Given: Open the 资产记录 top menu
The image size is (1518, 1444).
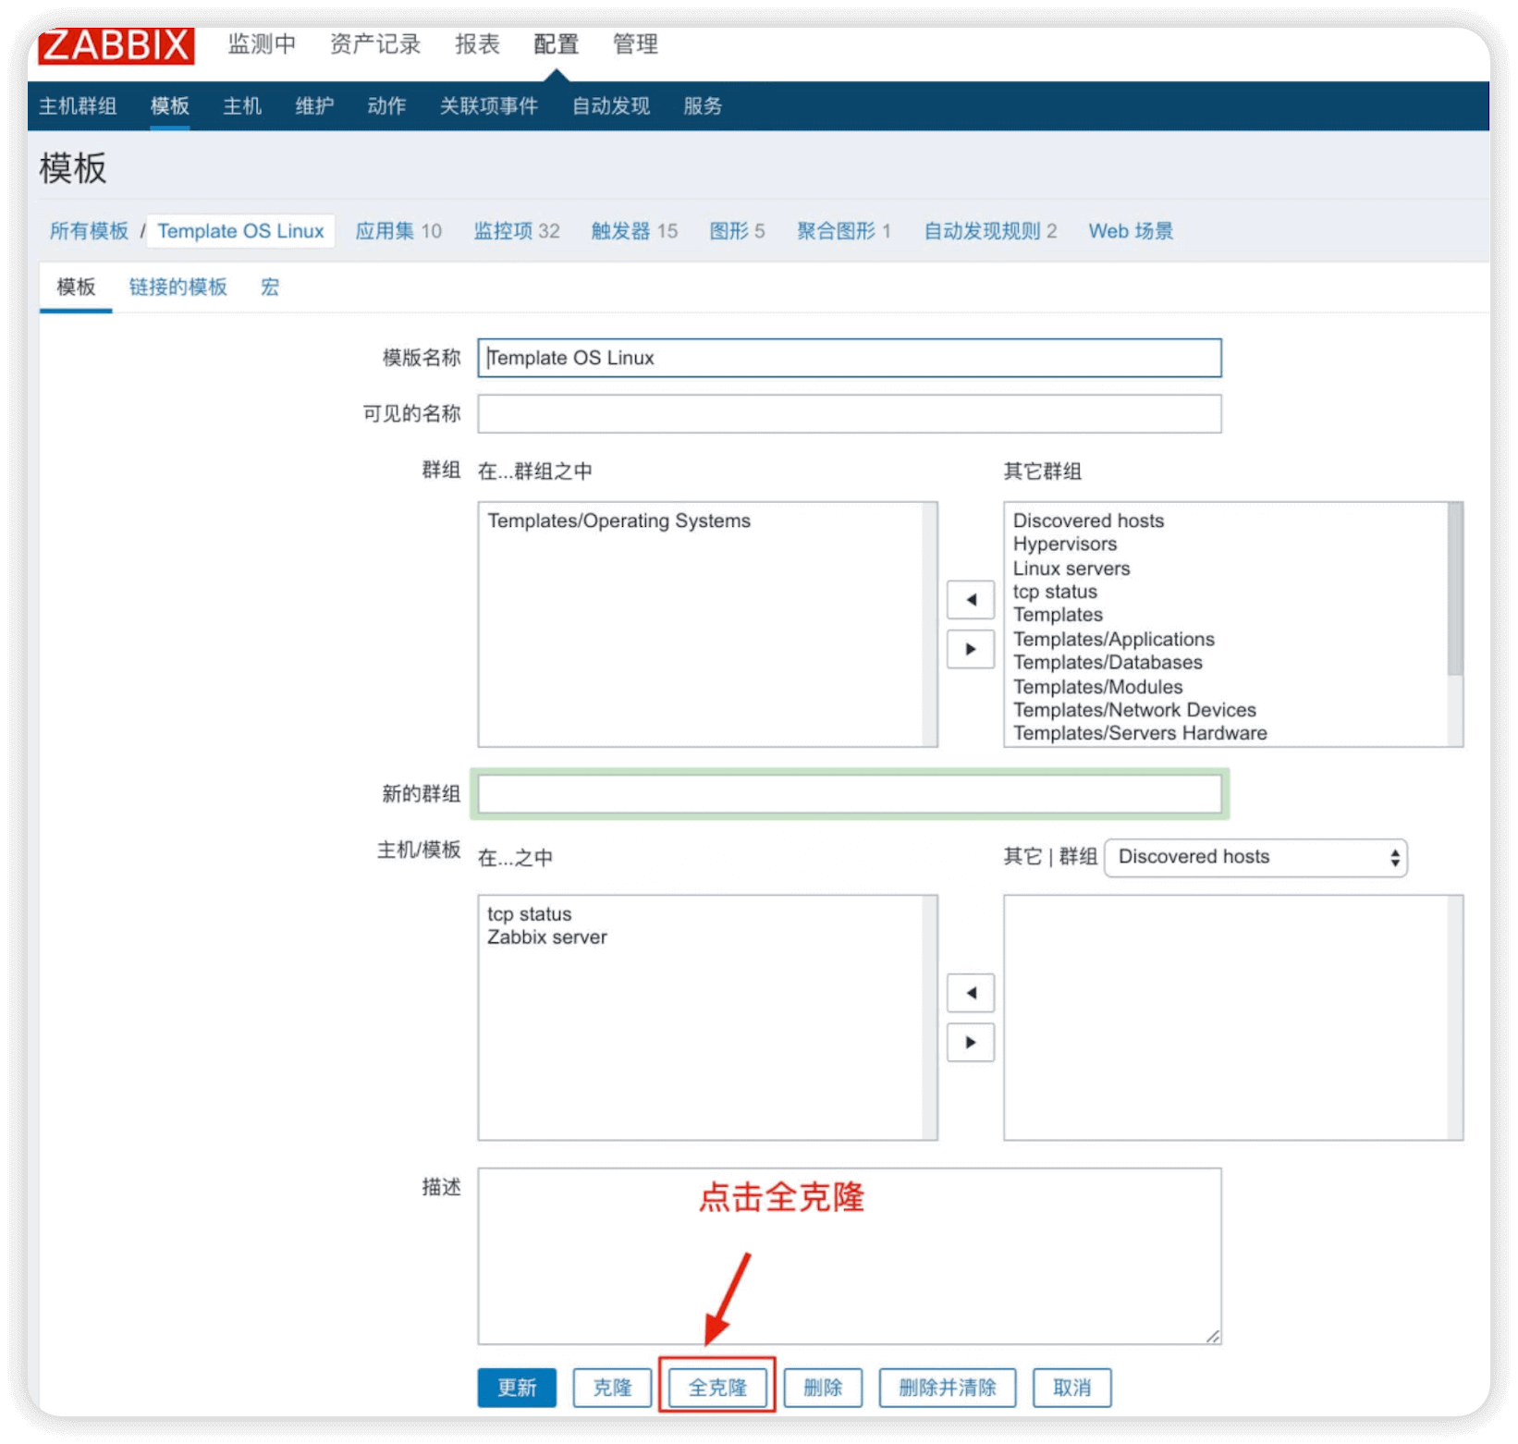Looking at the screenshot, I should [x=374, y=44].
